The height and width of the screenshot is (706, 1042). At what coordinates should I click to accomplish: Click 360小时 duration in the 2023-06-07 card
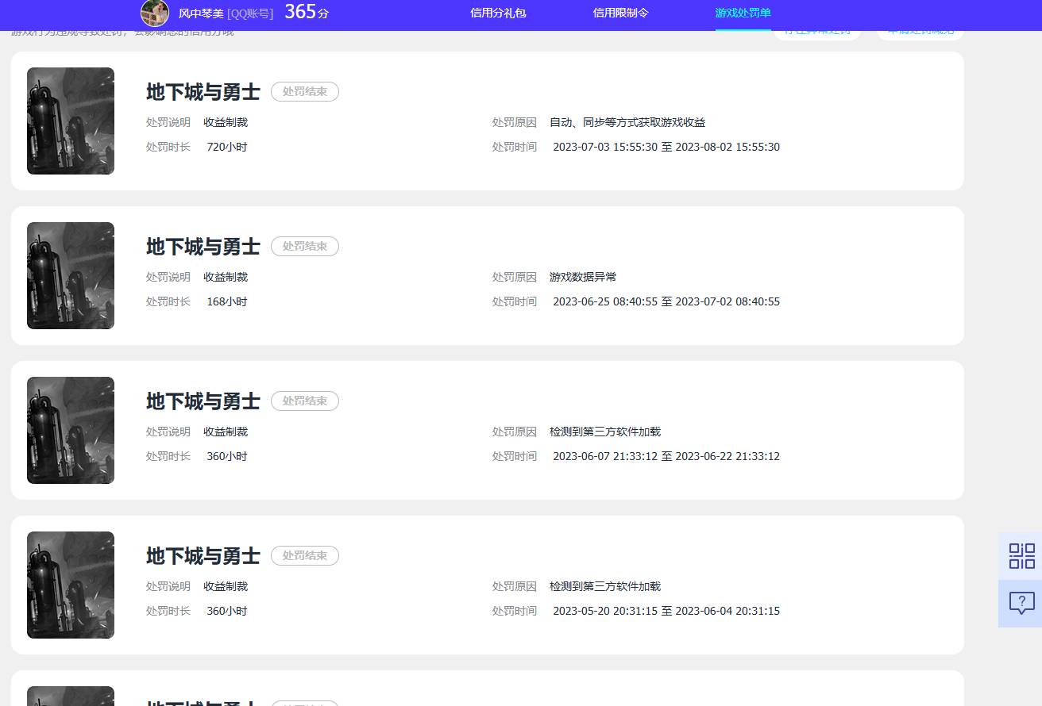tap(227, 456)
